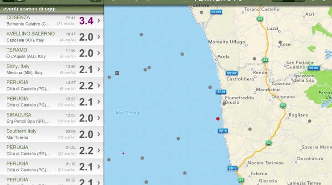Click the SS18 shield near Nocera Terinese

point(233,168)
